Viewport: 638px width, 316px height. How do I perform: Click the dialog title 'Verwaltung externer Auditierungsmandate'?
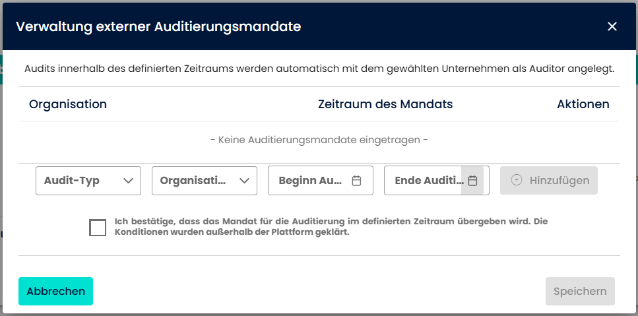(158, 26)
